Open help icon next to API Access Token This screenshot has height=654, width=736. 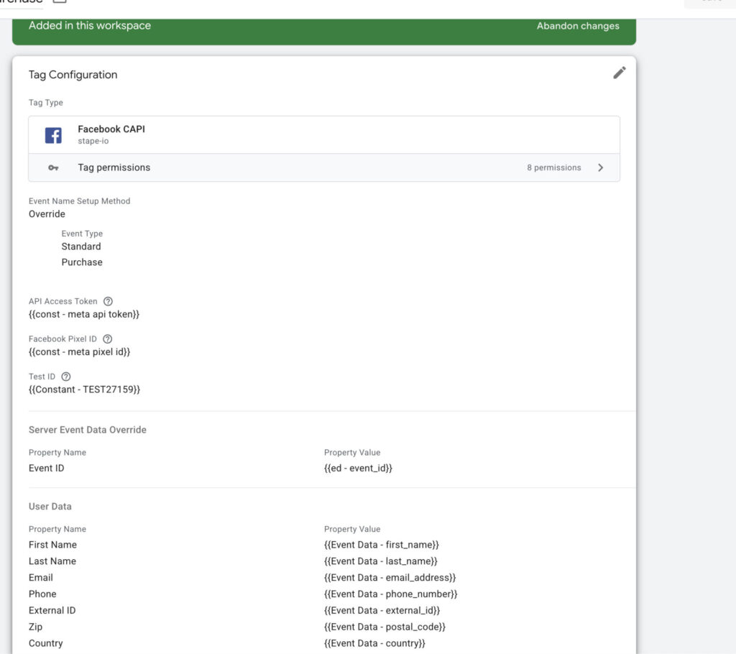tap(108, 302)
